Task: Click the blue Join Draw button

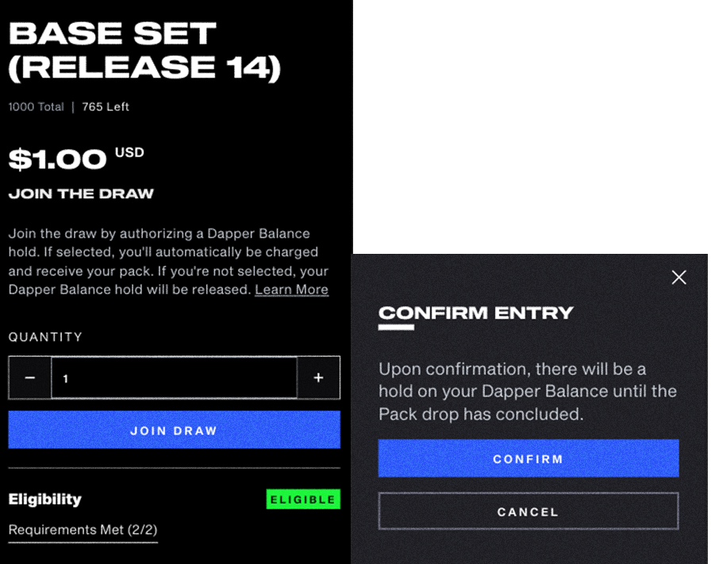Action: coord(174,430)
